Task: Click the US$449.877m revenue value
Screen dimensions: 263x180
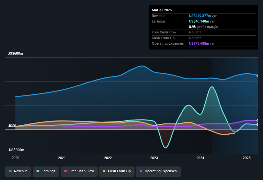Action: pos(200,16)
